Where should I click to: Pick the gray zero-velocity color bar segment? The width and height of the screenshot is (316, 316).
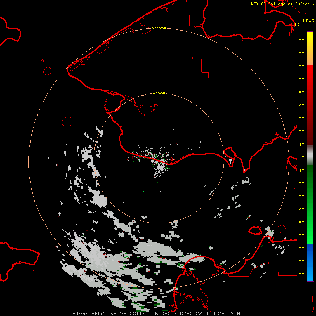310,156
